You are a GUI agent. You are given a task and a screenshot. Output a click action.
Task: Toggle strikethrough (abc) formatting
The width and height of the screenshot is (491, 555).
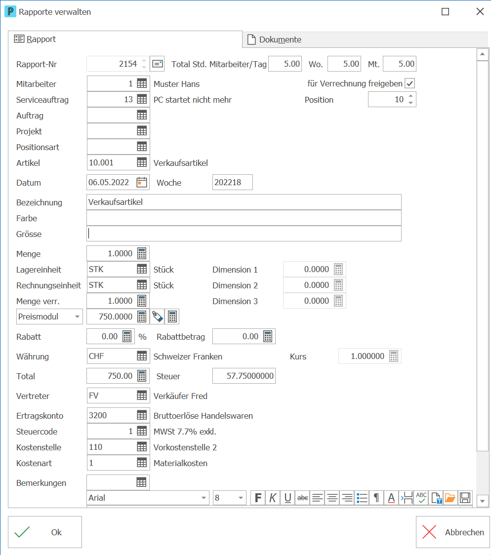[x=303, y=498]
